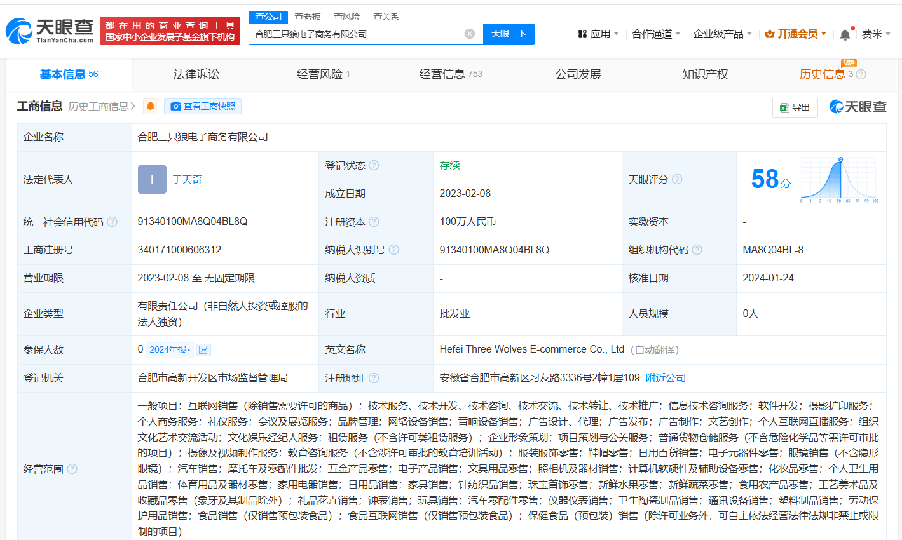Open the 费米 user account dropdown
Viewport: 902px width, 540px height.
(877, 34)
